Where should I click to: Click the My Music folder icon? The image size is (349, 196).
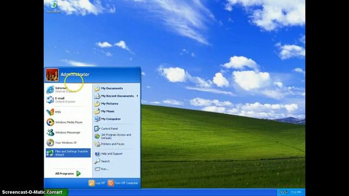tap(97, 111)
